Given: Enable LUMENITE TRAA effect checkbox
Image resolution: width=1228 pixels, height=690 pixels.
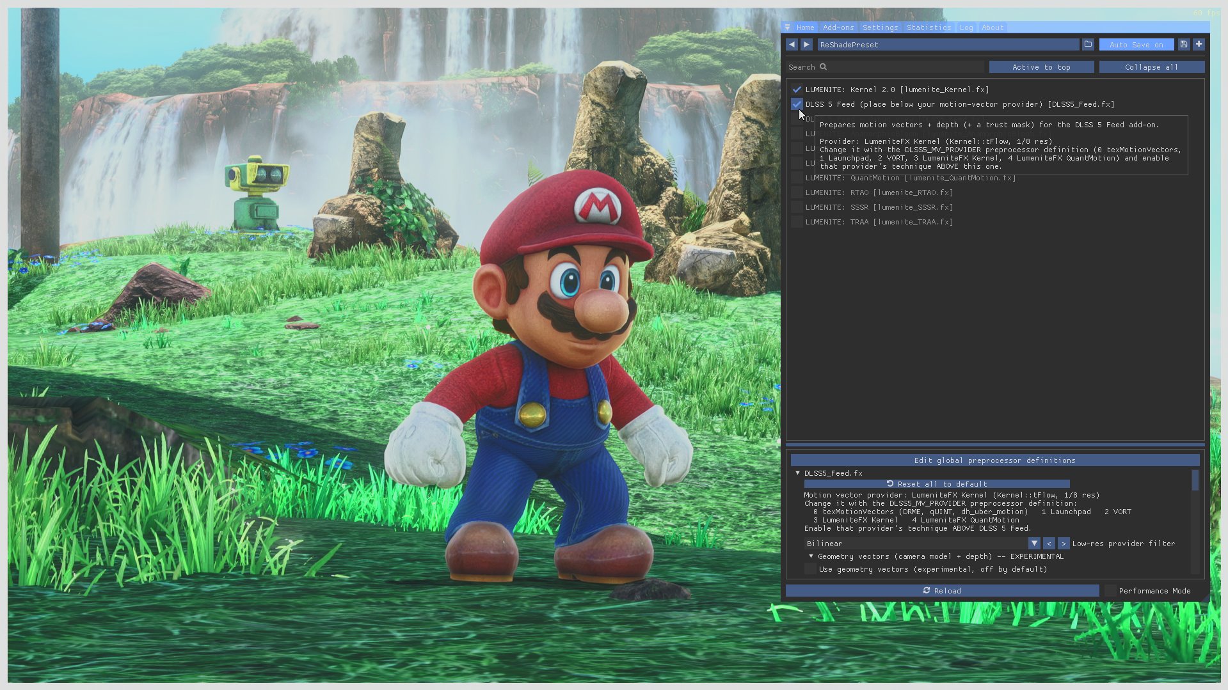Looking at the screenshot, I should [x=797, y=222].
